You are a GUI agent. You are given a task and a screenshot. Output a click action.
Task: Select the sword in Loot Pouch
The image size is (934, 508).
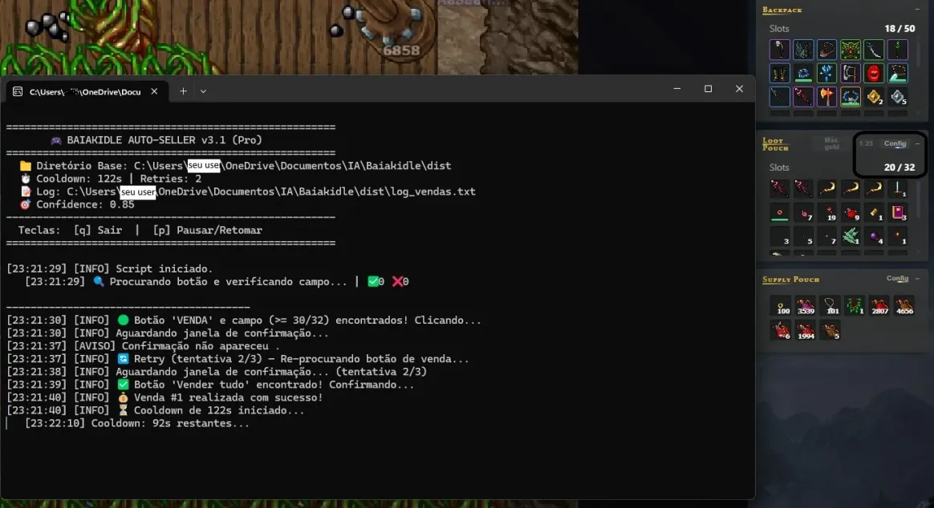(x=898, y=189)
